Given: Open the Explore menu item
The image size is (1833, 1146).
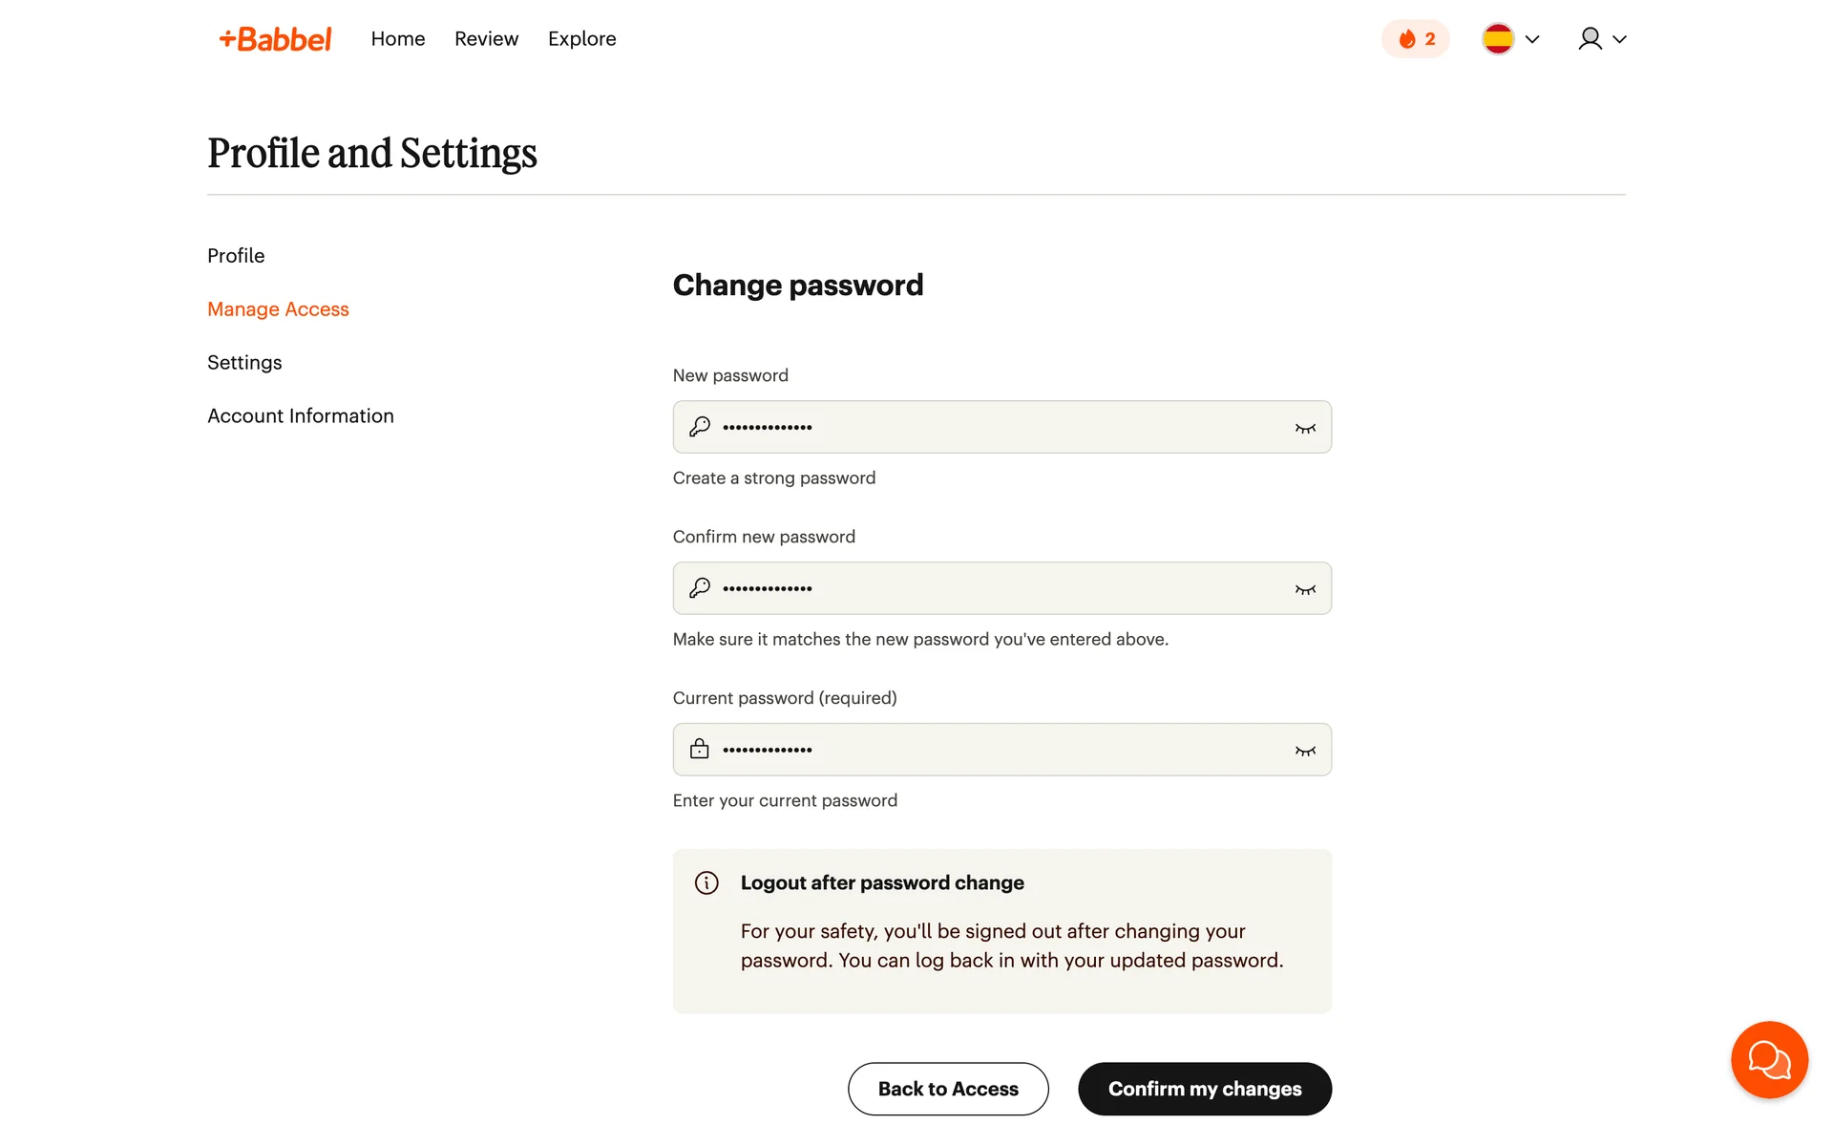Looking at the screenshot, I should (581, 39).
